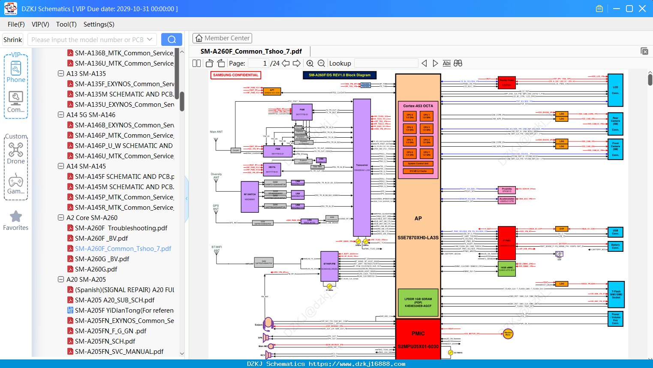The width and height of the screenshot is (653, 368).
Task: Rotate page clockwise
Action: (221, 63)
